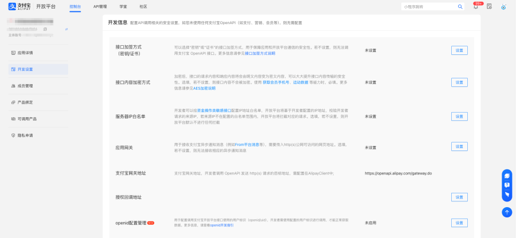
Task: Click the switch-app arrows icon
Action: 67,29
